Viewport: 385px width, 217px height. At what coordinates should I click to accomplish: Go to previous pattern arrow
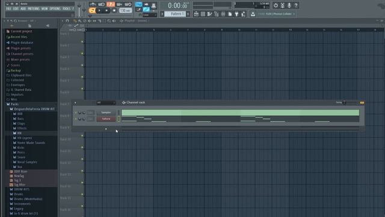162,14
